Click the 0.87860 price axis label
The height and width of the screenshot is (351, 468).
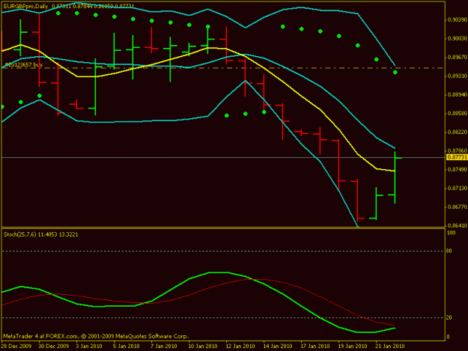tap(458, 151)
